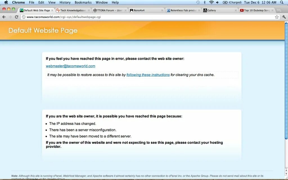Go back to previous page

(x=4, y=17)
